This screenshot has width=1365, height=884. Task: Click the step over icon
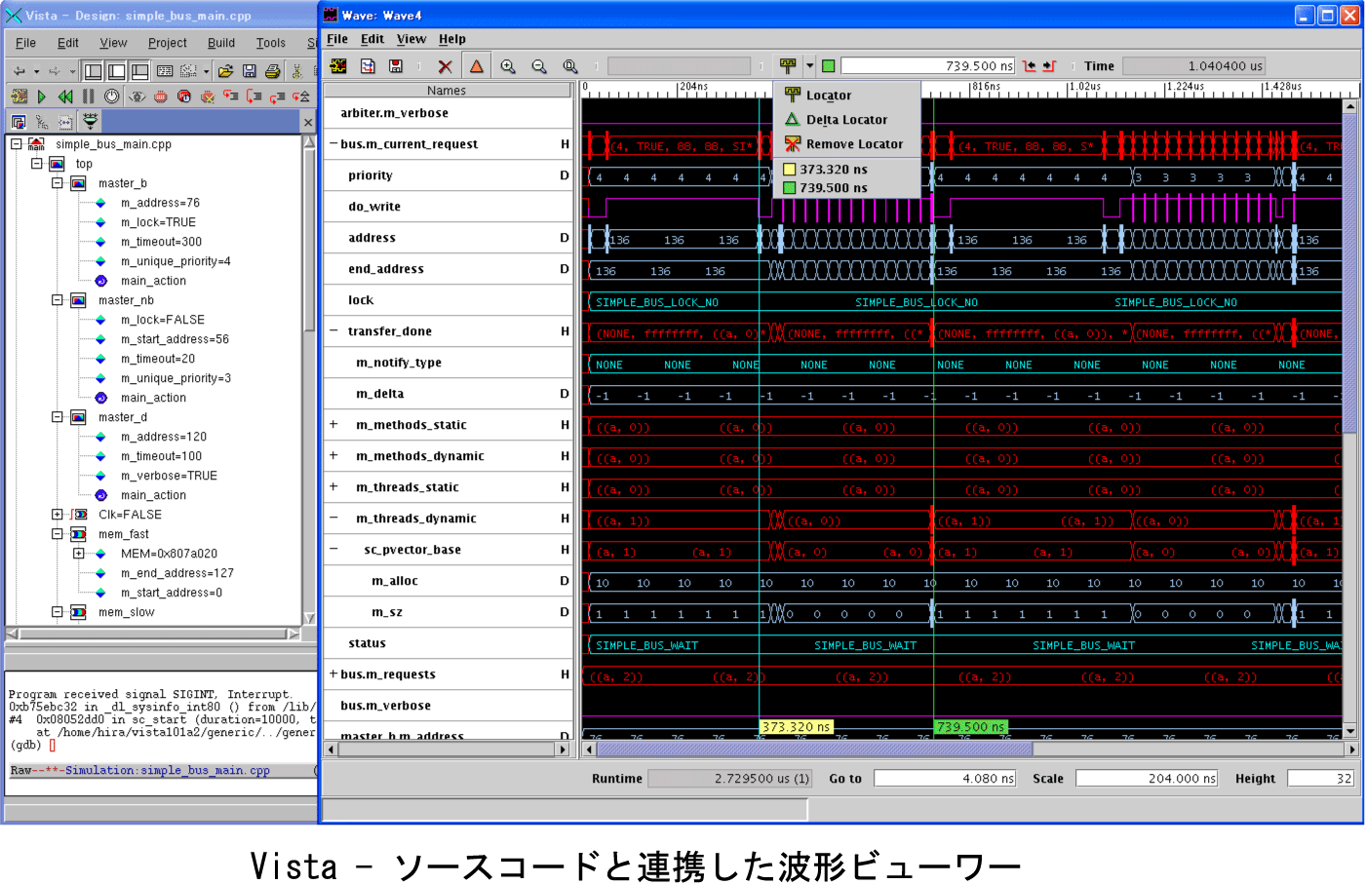(254, 96)
